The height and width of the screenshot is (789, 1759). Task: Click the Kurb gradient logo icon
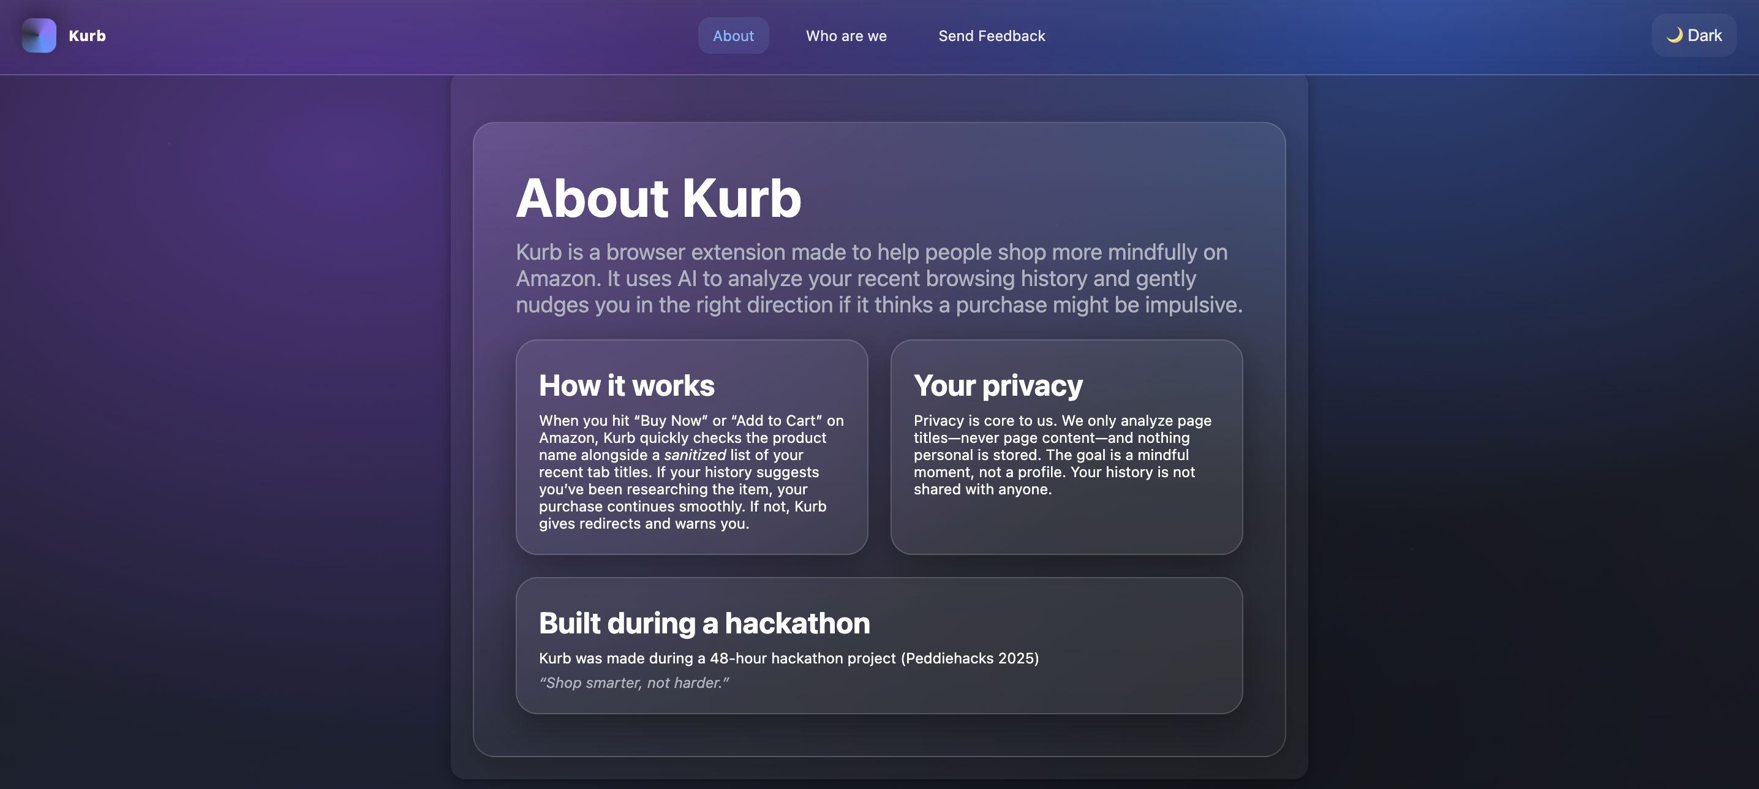coord(39,36)
